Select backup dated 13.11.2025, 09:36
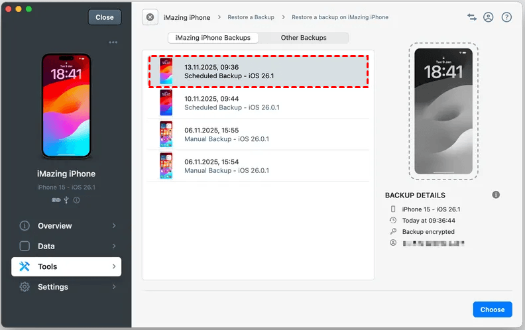The width and height of the screenshot is (525, 330). click(x=259, y=72)
